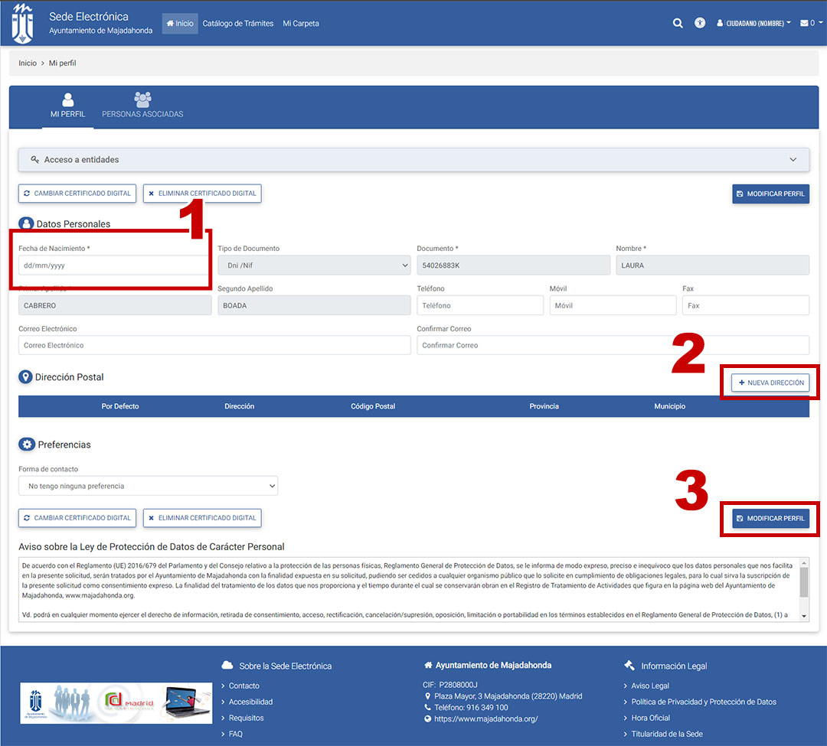Open the mail envelope notifications icon
This screenshot has width=827, height=746.
[x=806, y=23]
